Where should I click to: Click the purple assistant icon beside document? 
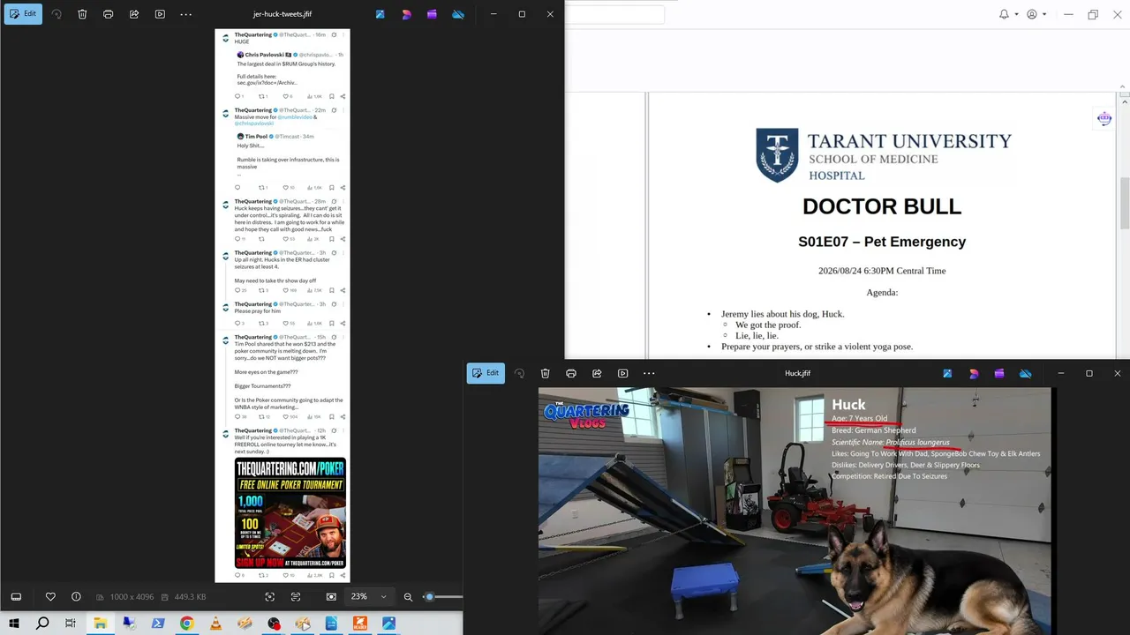(x=1104, y=118)
